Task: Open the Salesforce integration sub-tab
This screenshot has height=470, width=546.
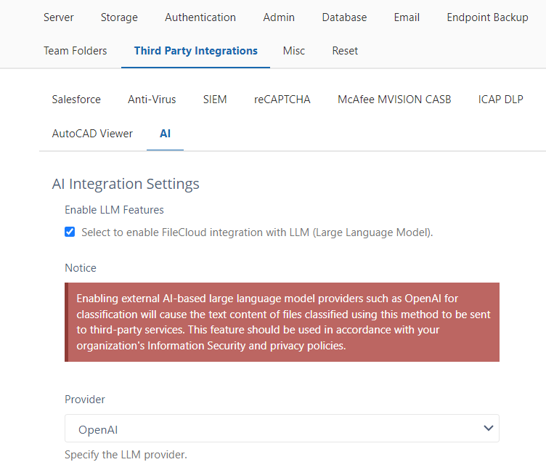Action: pyautogui.click(x=76, y=100)
